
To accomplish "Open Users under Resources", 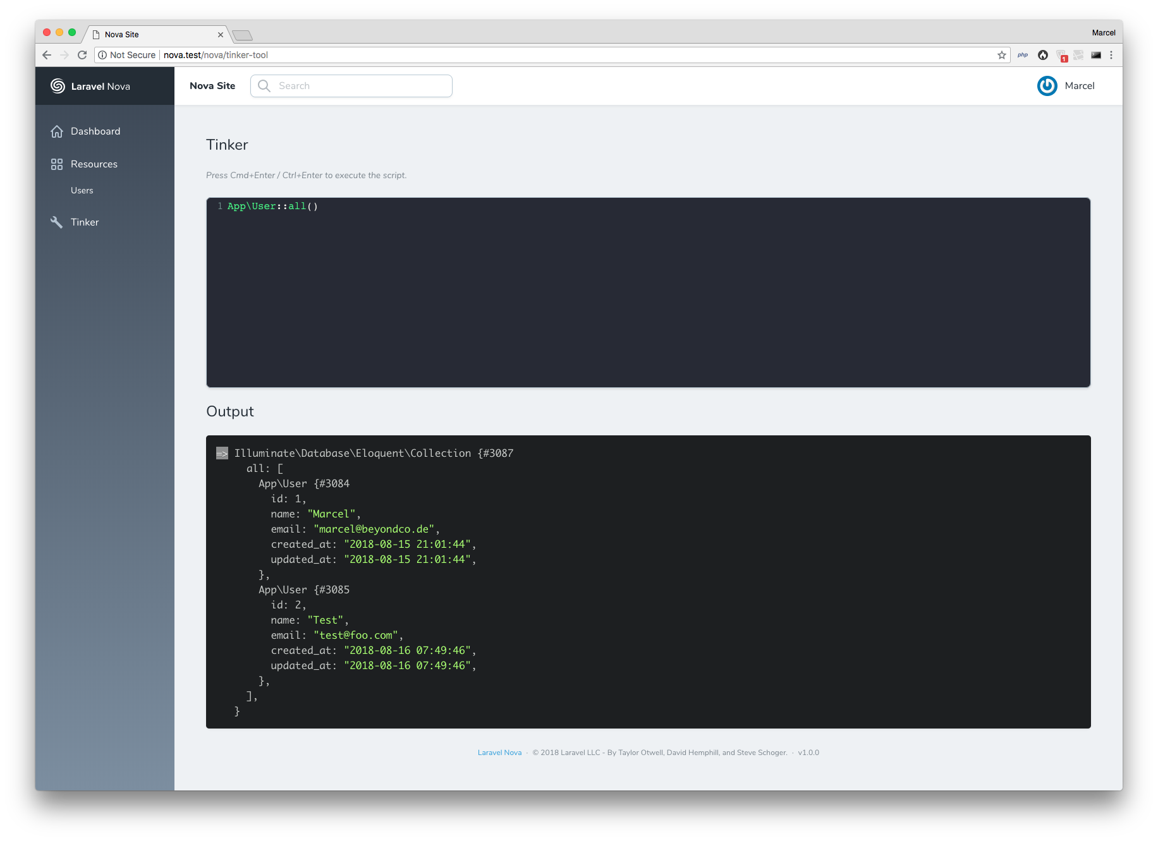I will (x=82, y=190).
